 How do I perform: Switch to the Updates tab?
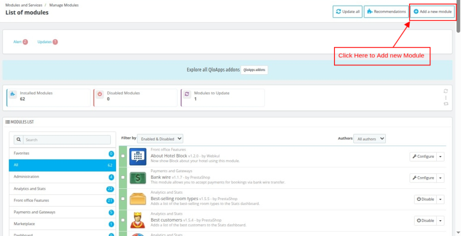click(x=45, y=42)
